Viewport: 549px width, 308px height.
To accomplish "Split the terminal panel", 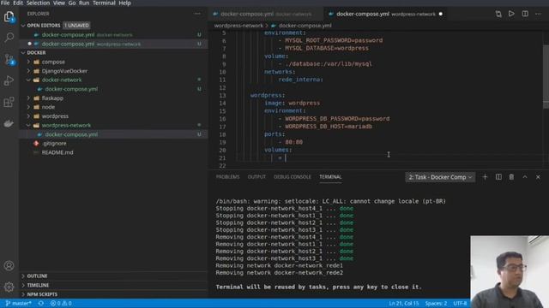I will click(498, 177).
